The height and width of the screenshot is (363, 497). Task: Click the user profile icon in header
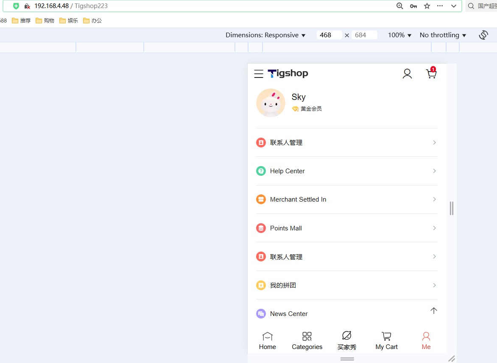pyautogui.click(x=407, y=74)
